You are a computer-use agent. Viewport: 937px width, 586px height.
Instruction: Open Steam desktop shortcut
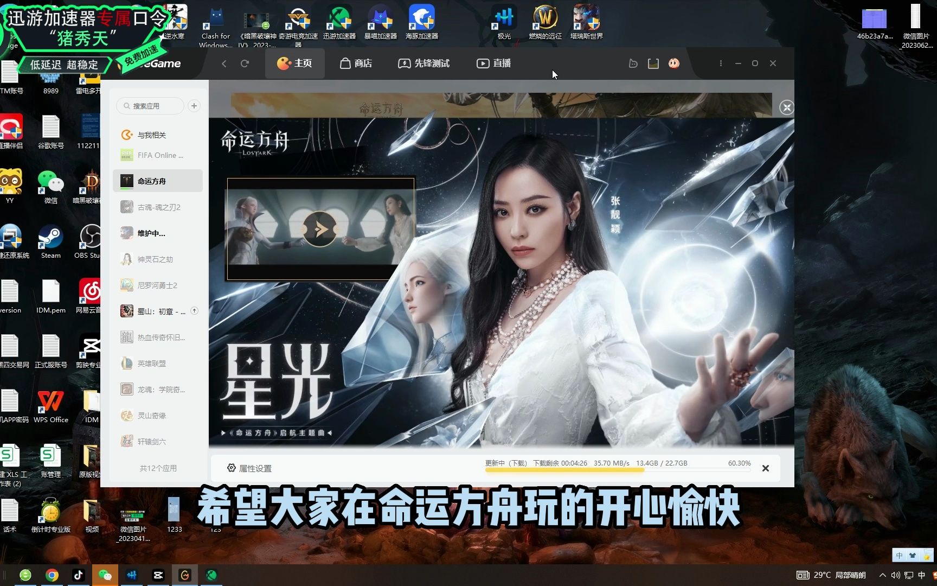tap(50, 242)
